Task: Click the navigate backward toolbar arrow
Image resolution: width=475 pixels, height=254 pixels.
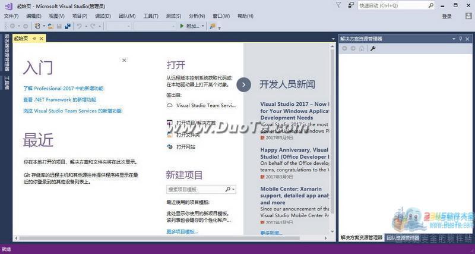Action: pyautogui.click(x=12, y=26)
